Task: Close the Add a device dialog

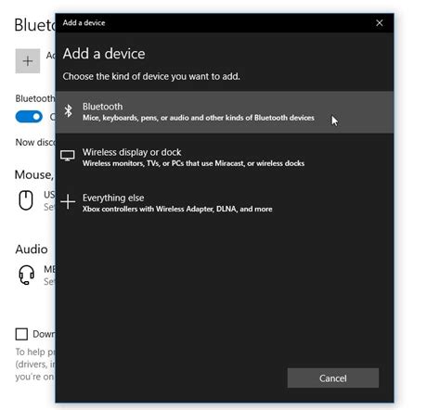Action: 380,23
